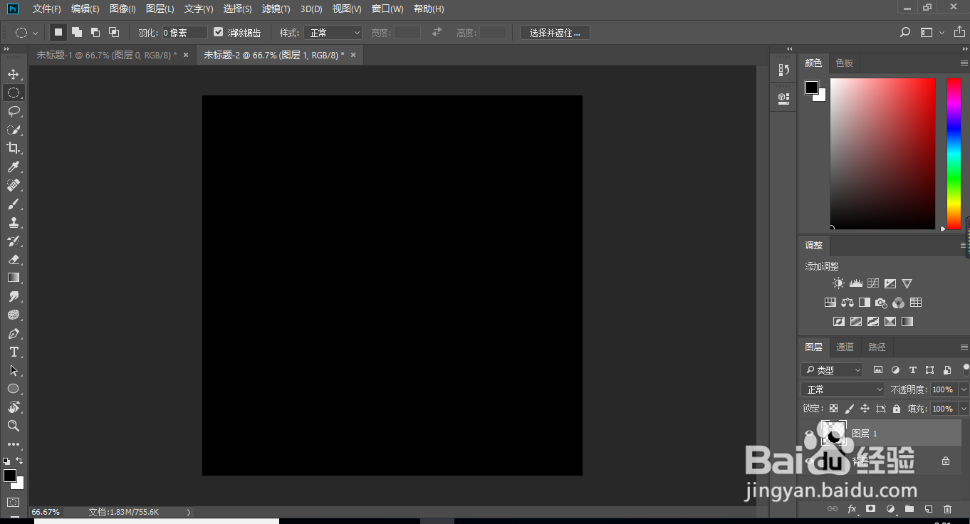Add a layer mask
This screenshot has width=970, height=524.
[870, 509]
